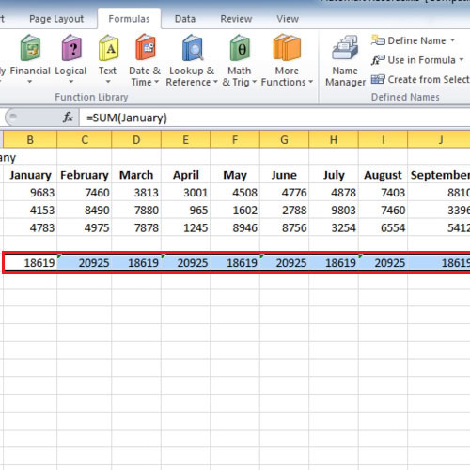This screenshot has height=470, width=470.
Task: Select the February header cell
Action: tap(85, 175)
